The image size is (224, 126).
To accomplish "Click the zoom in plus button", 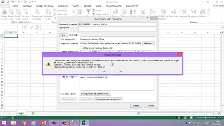I will [x=215, y=118].
